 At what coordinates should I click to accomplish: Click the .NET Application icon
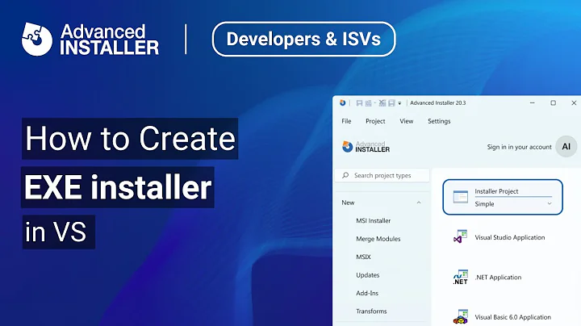point(461,278)
